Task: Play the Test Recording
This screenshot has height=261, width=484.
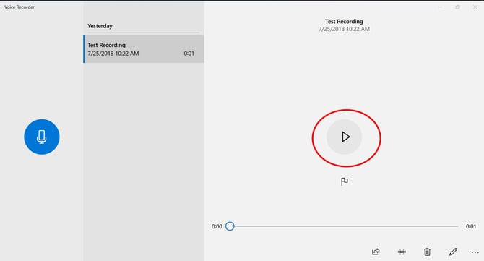Action: 345,137
